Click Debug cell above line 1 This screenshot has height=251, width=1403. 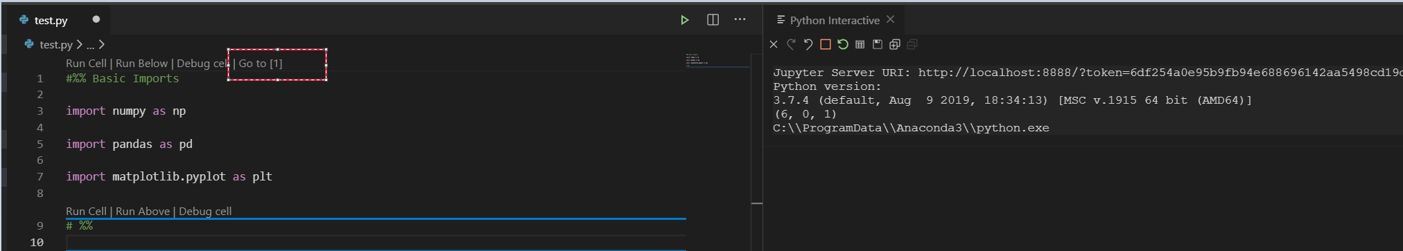(x=202, y=63)
